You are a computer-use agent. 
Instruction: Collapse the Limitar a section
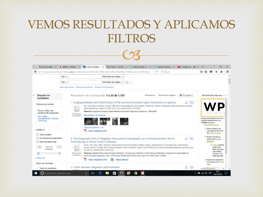coord(62,130)
